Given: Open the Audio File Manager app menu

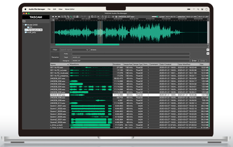Looking at the screenshot, I should point(37,9).
